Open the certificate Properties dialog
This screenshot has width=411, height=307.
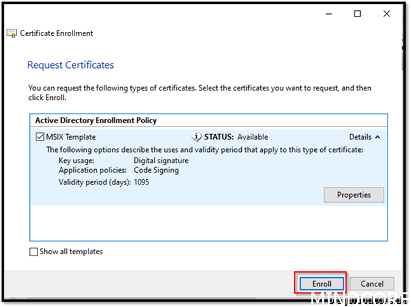[x=354, y=194]
